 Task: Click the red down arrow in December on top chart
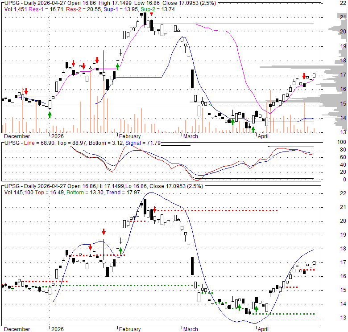[x=26, y=91]
